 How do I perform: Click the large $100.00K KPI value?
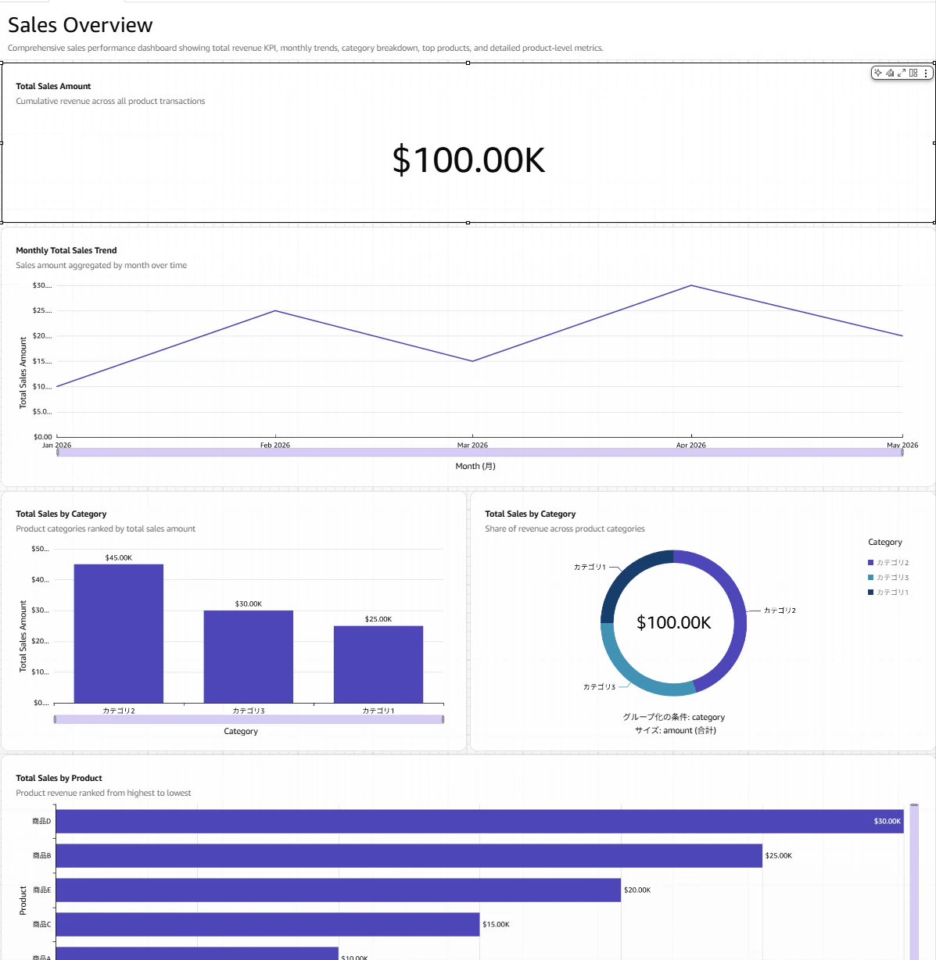(468, 159)
